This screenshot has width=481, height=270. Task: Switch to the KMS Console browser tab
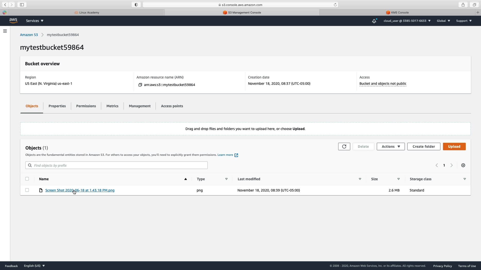397,12
